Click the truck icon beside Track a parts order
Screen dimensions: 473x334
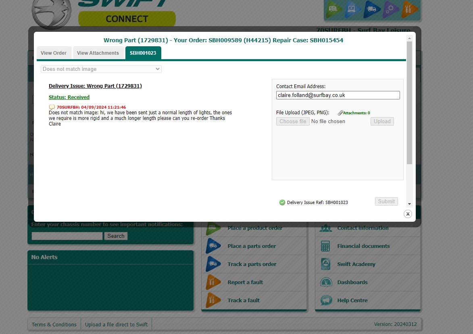(x=213, y=264)
